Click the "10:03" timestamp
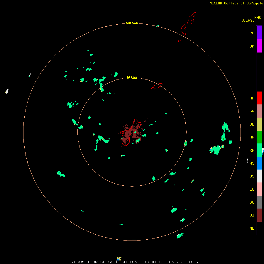This screenshot has height=264, width=264. 192,262
